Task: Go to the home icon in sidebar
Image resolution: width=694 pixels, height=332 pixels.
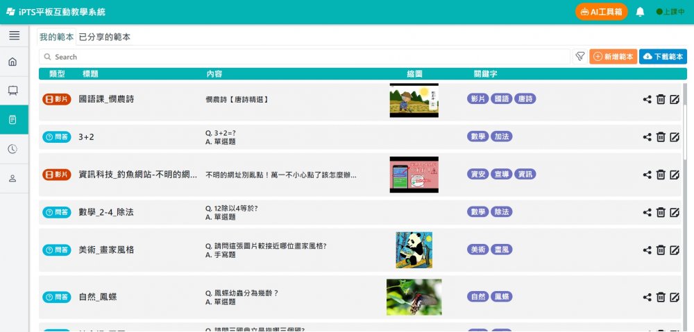Action: coord(12,62)
